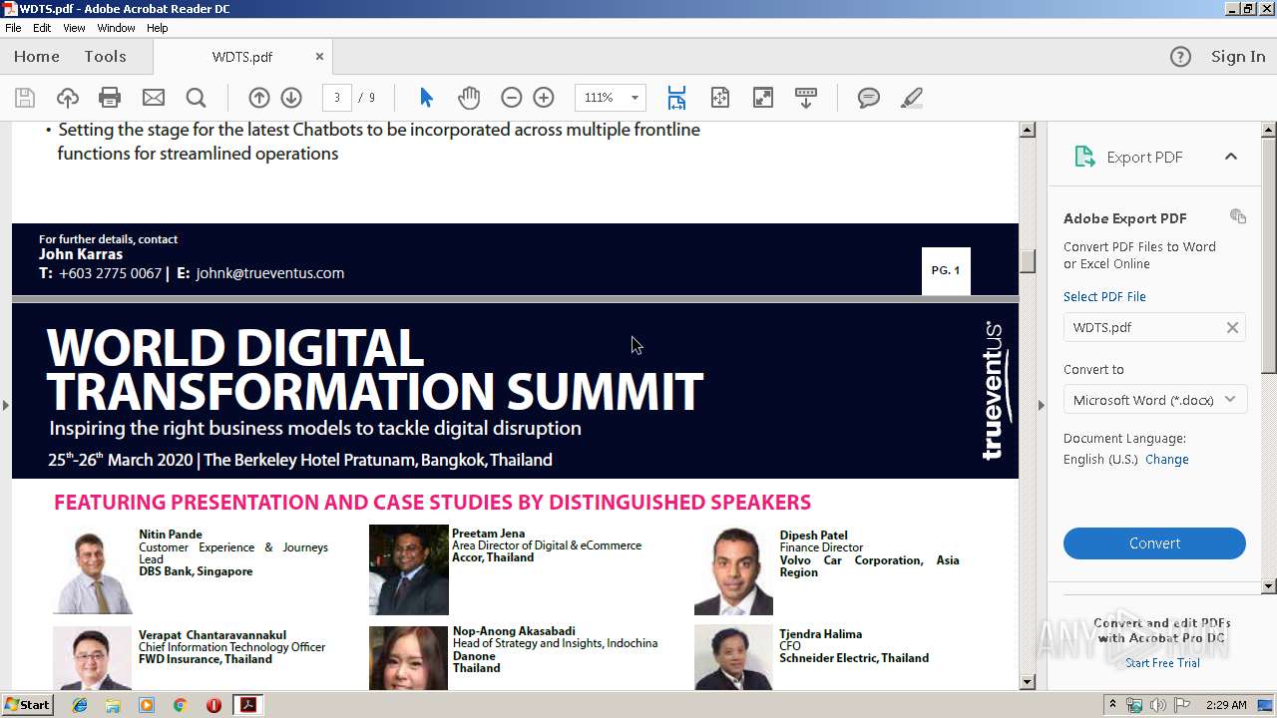Remove WDTS.pdf from selected file
The width and height of the screenshot is (1277, 718).
point(1232,327)
